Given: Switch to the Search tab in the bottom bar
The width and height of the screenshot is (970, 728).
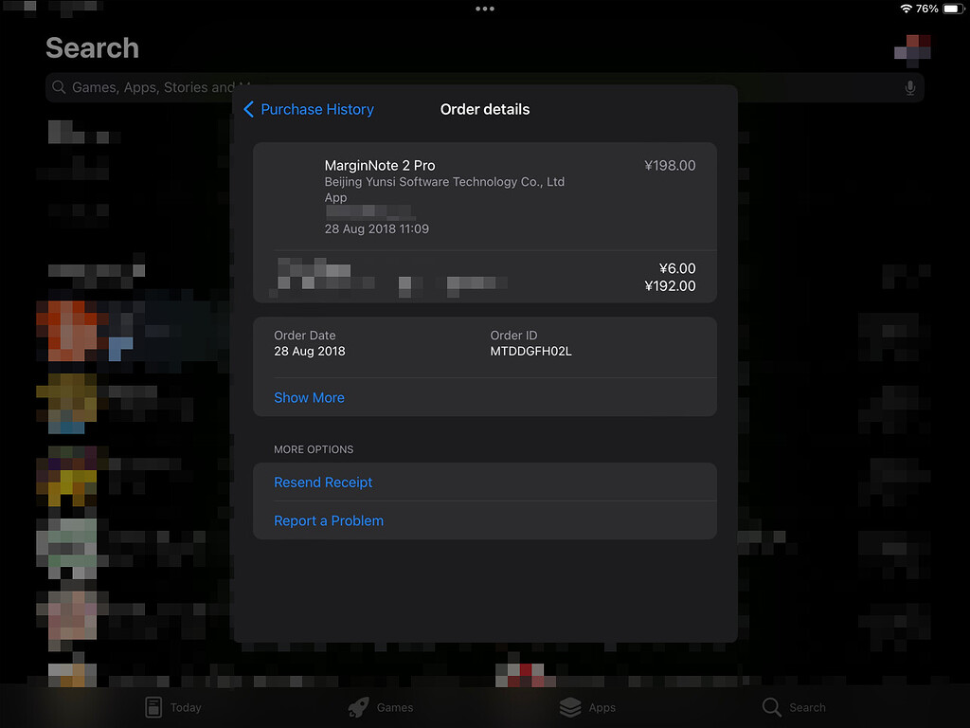Looking at the screenshot, I should 794,707.
